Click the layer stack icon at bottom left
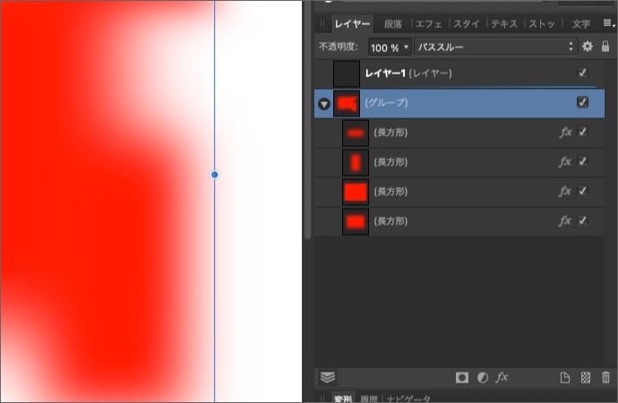 pyautogui.click(x=327, y=377)
